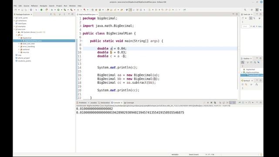Save the current file via toolbar

coord(22,10)
